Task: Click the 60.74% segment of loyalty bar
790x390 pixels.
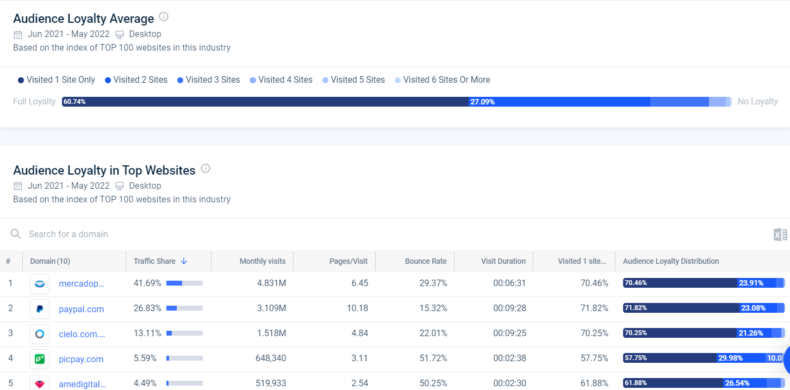Action: tap(265, 102)
